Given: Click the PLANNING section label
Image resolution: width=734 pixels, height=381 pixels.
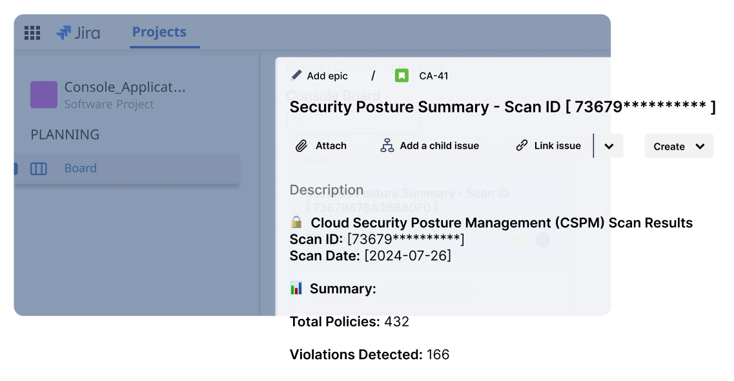Looking at the screenshot, I should tap(65, 135).
